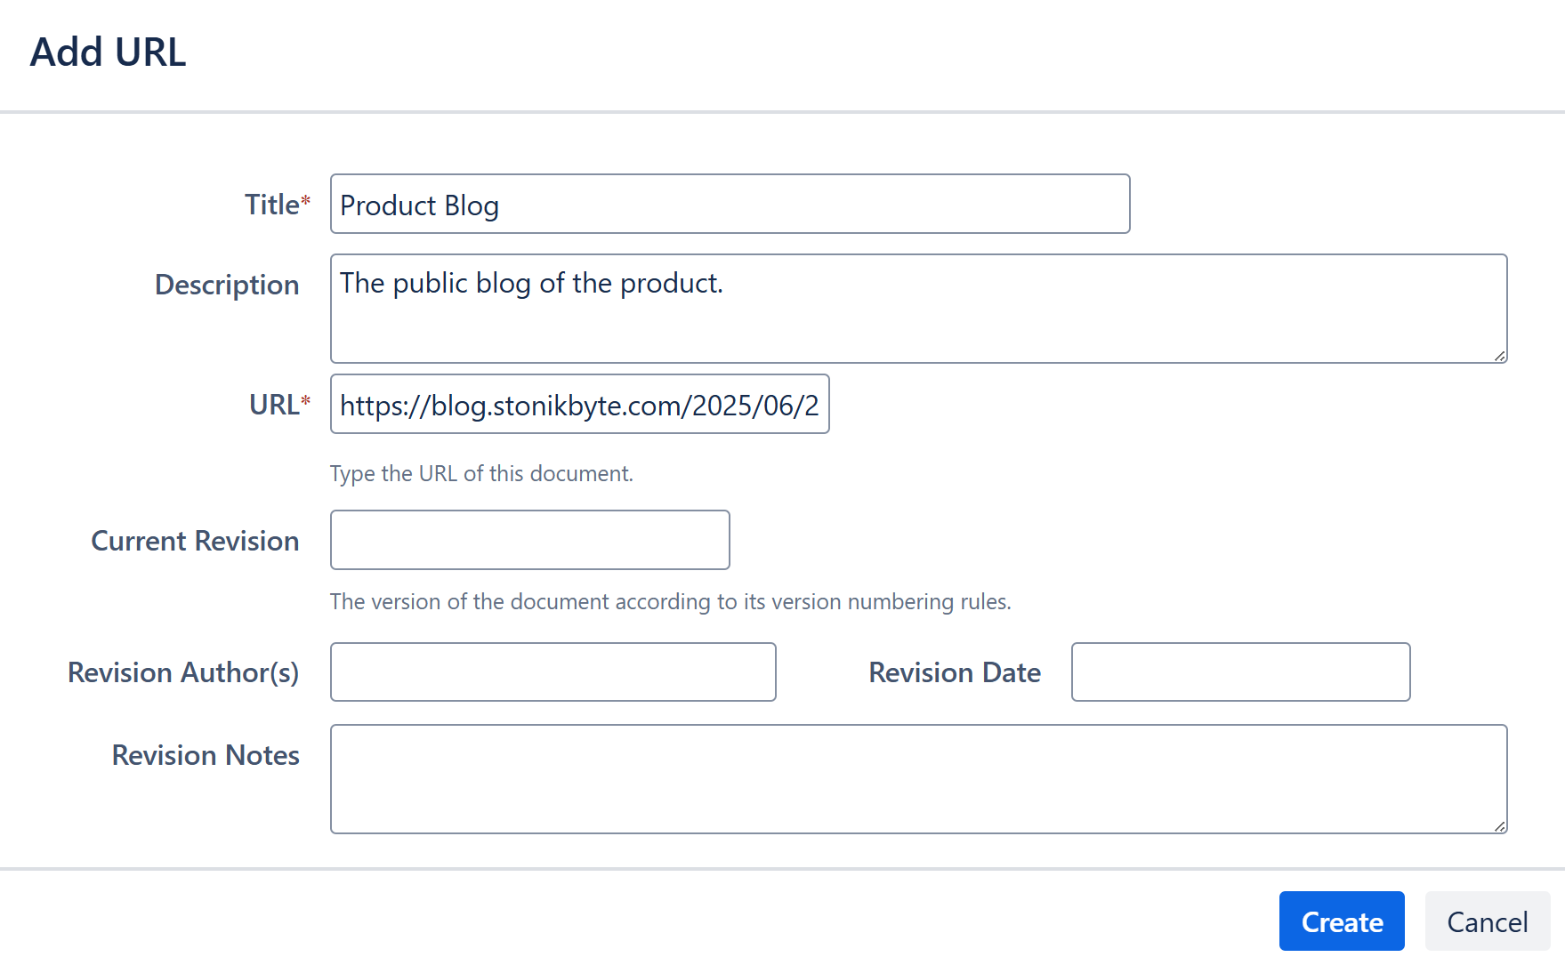Screen dimensions: 1565x965
Task: Click the "Type the URL" hint text
Action: tap(481, 474)
